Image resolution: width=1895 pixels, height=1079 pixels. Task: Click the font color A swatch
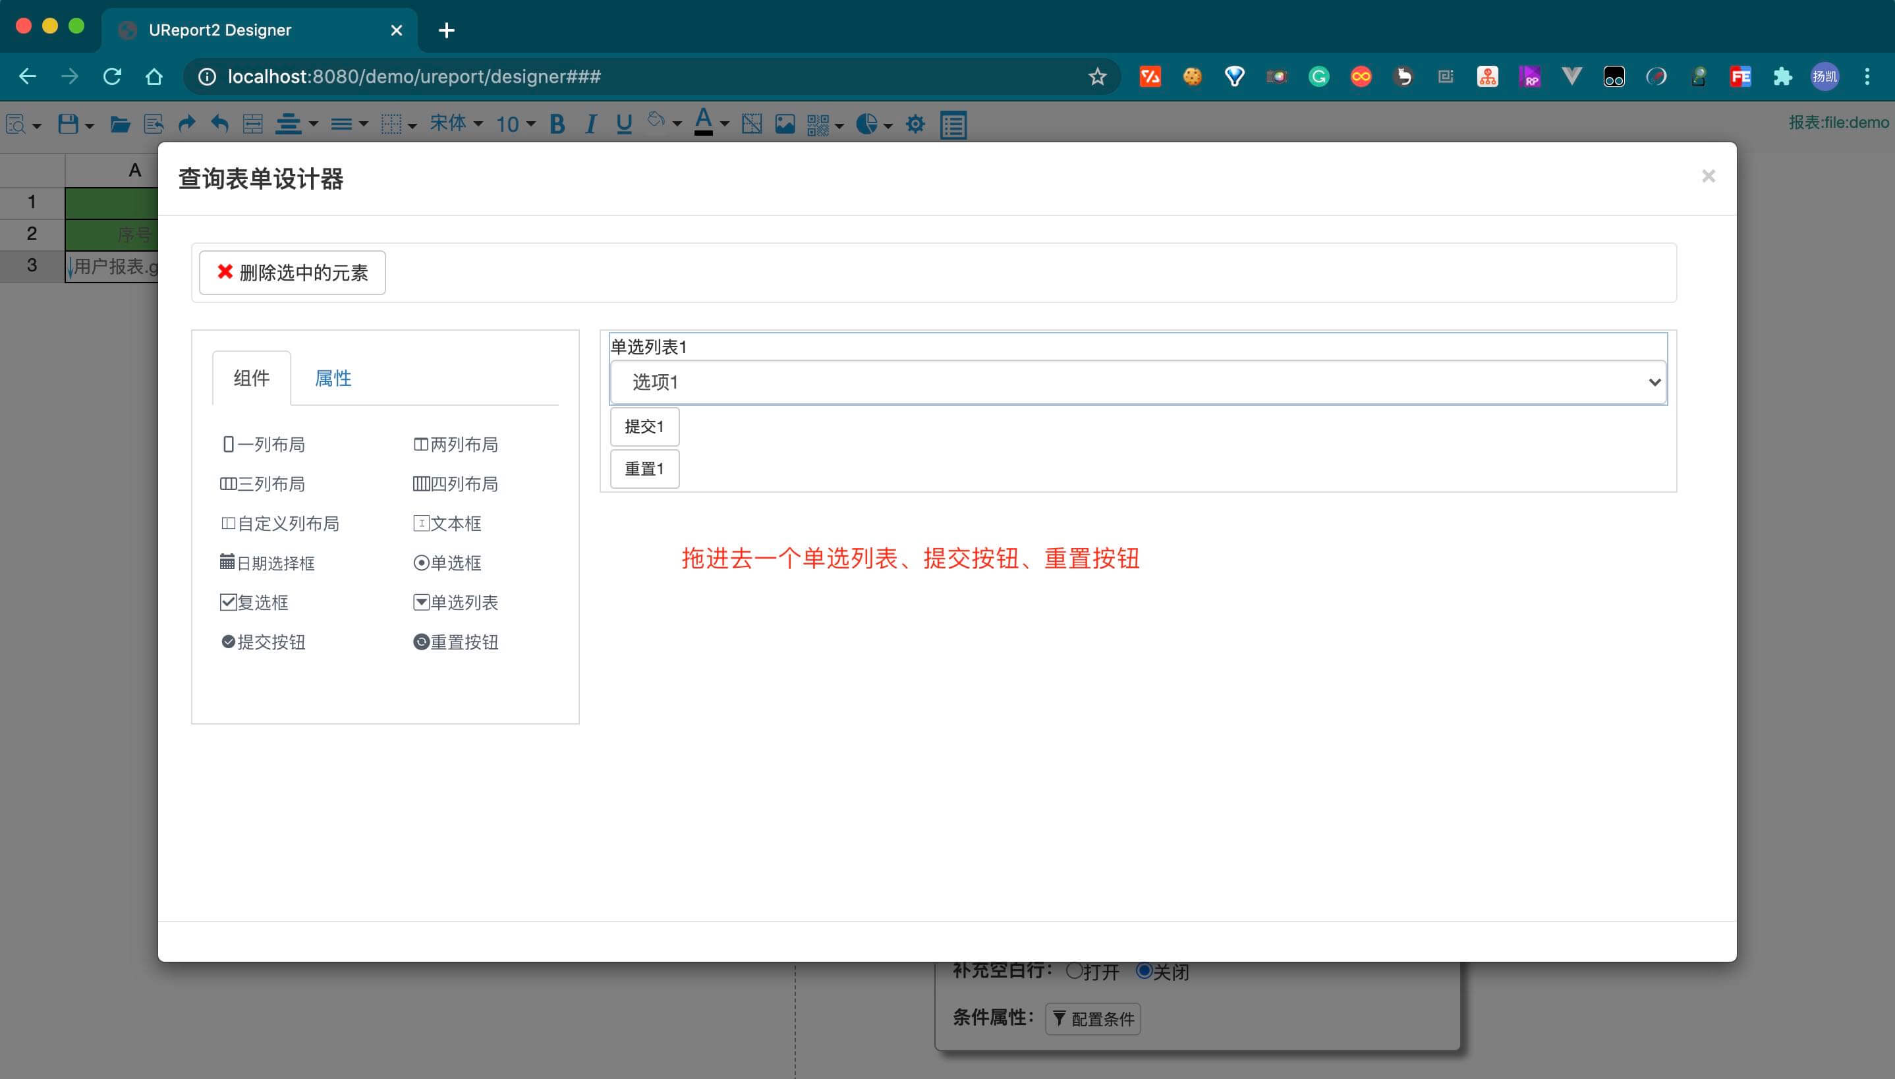pos(703,123)
